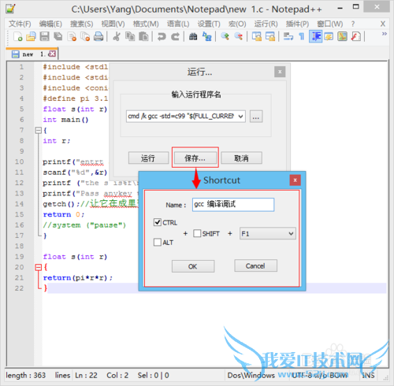The height and width of the screenshot is (386, 394).
Task: Open the ? help menu
Action: click(x=353, y=24)
